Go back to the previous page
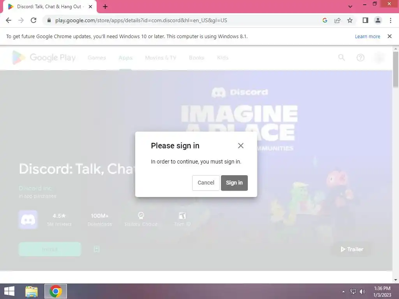 click(9, 20)
